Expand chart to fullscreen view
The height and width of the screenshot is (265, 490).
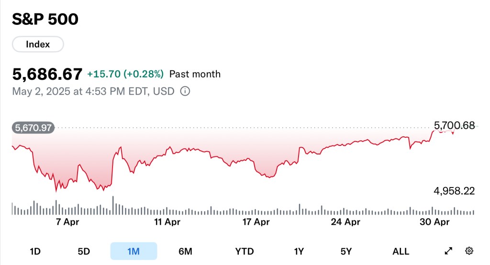(x=448, y=251)
